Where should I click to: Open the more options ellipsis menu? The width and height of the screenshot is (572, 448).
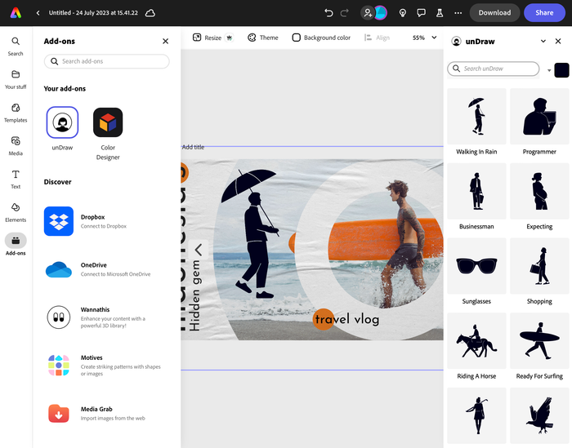click(458, 13)
